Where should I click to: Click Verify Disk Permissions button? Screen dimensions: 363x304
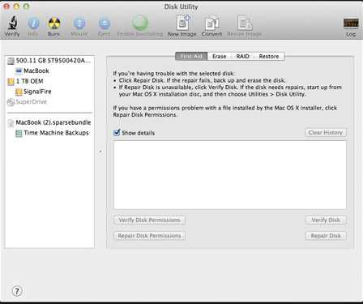149,220
